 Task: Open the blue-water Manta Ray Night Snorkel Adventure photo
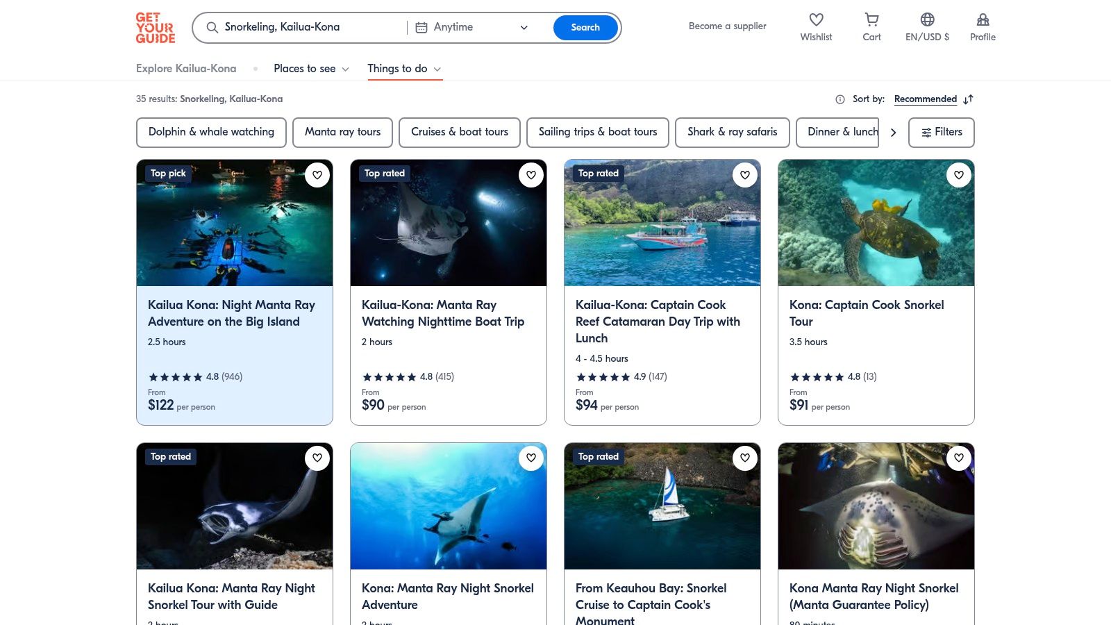[449, 506]
